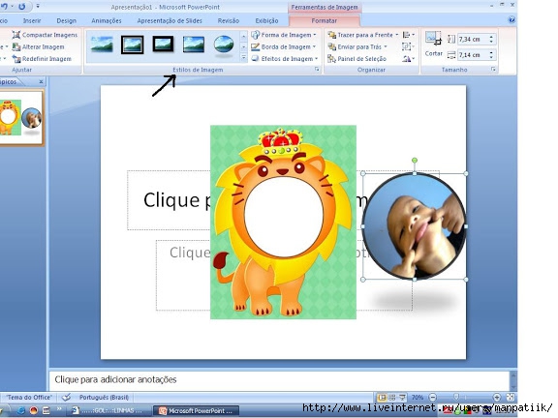
Task: Switch to Slide Sorter view icon
Action: point(391,397)
